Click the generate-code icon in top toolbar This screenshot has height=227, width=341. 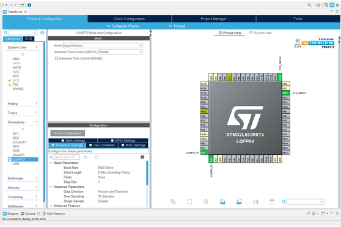tap(22, 5)
